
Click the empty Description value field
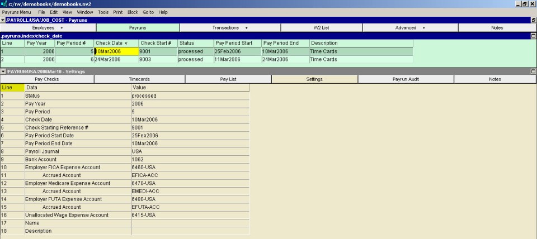coord(190,231)
